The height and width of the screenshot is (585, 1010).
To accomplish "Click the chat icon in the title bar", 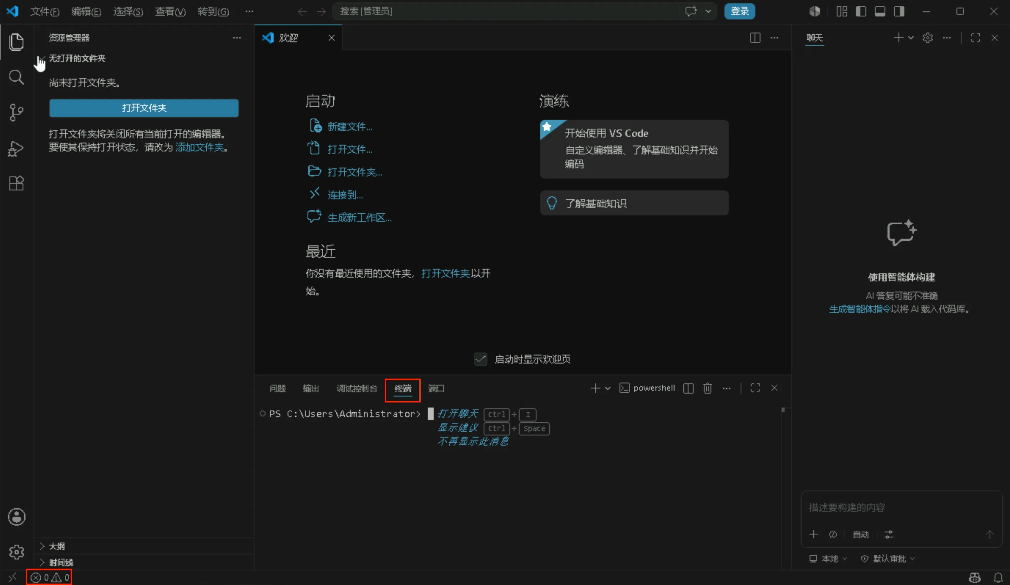I will [691, 11].
